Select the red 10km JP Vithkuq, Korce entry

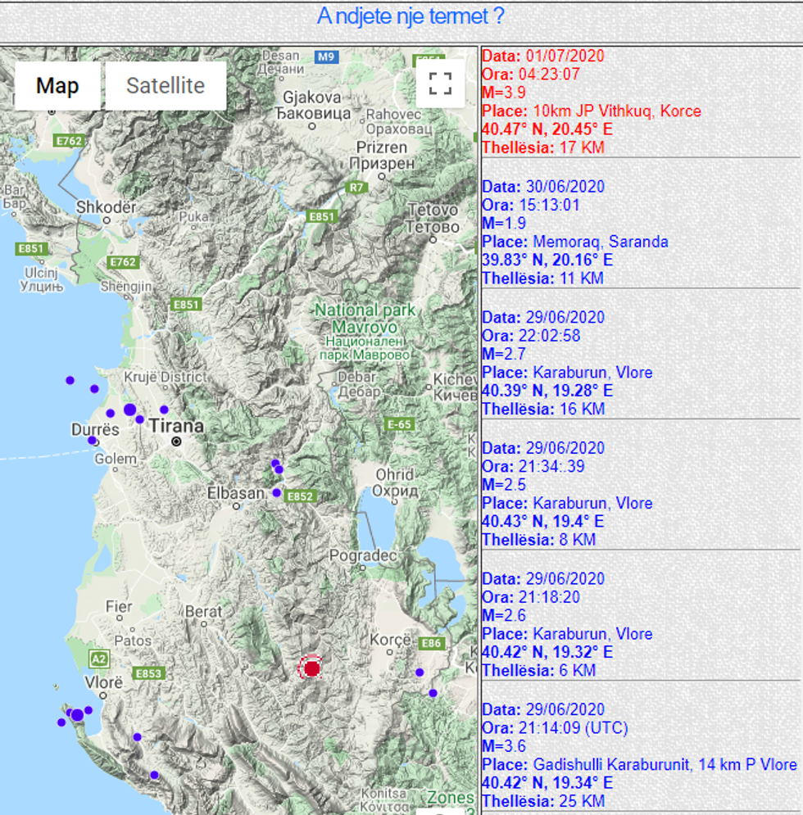pos(591,111)
